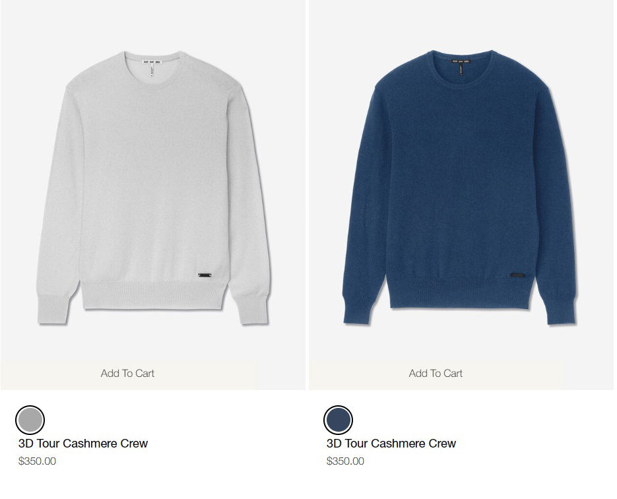Image resolution: width=617 pixels, height=499 pixels.
Task: Click the blue sweater product image
Action: tap(459, 187)
